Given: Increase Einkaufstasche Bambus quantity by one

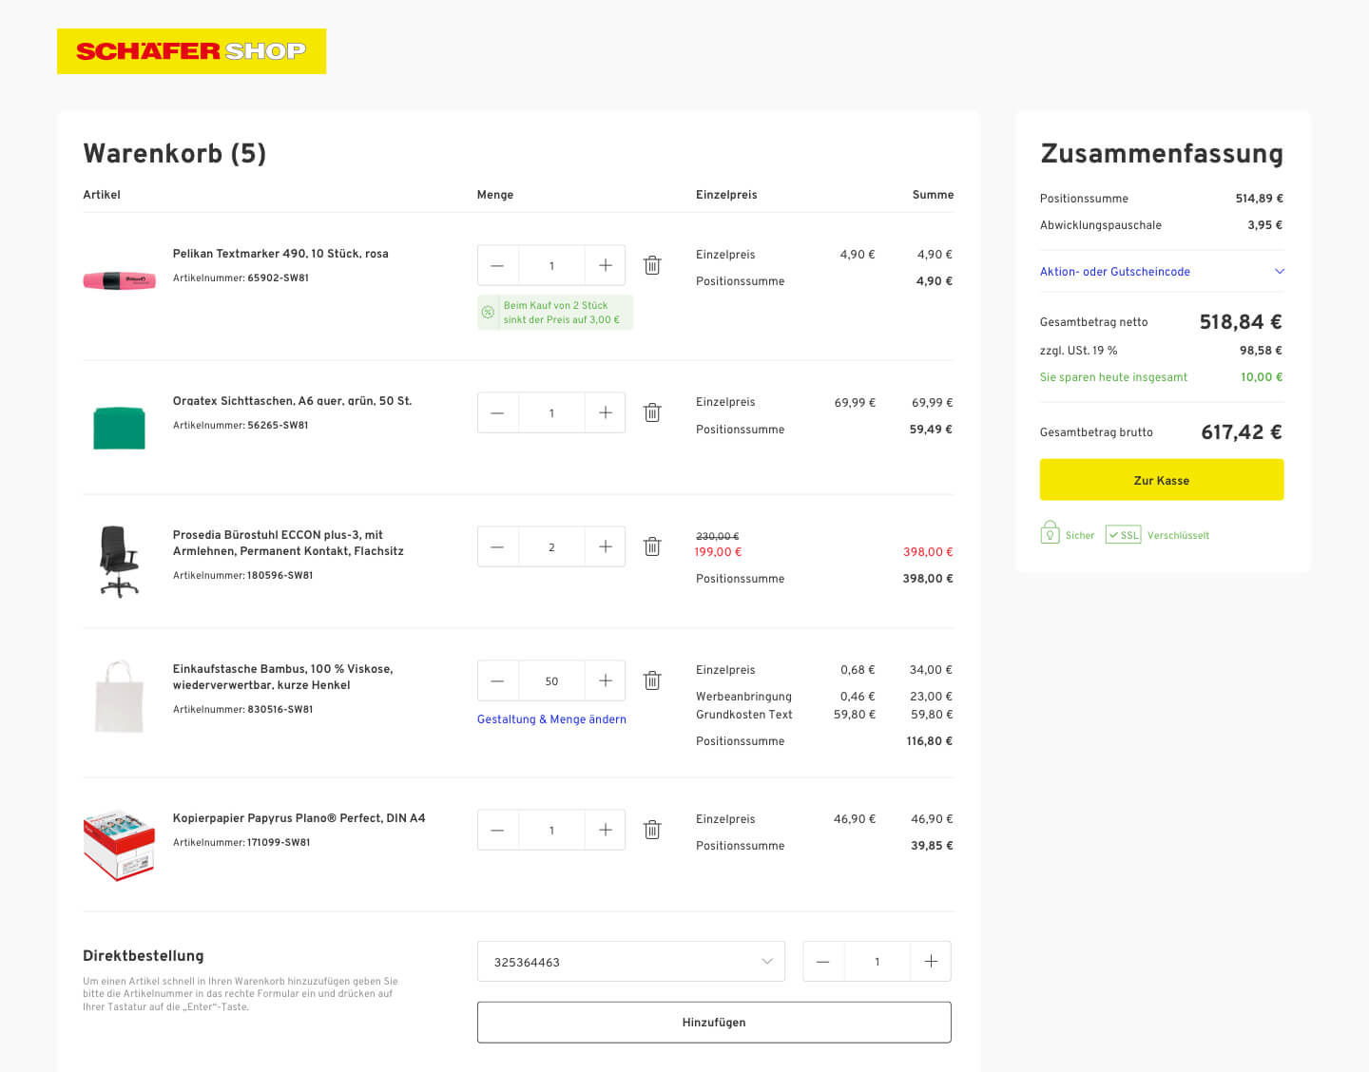Looking at the screenshot, I should pos(605,680).
